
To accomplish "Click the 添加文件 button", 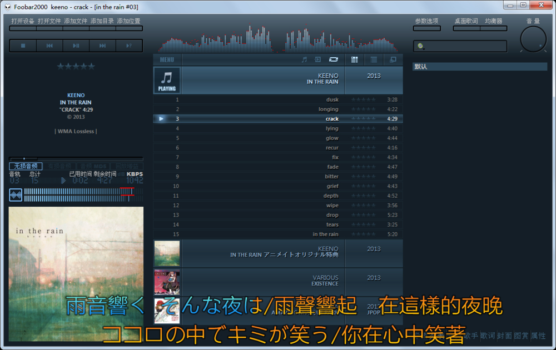I will (x=76, y=21).
